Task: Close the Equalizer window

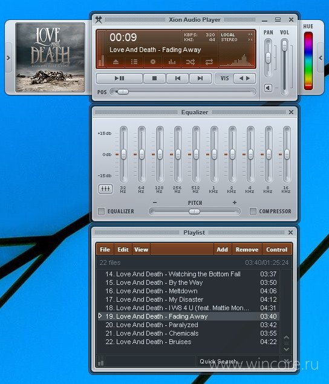Action: [291, 112]
